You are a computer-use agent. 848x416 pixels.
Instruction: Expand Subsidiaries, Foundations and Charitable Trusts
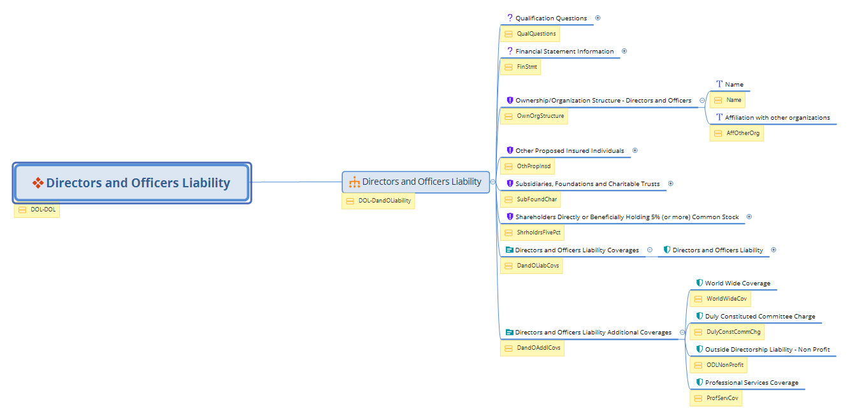[670, 183]
